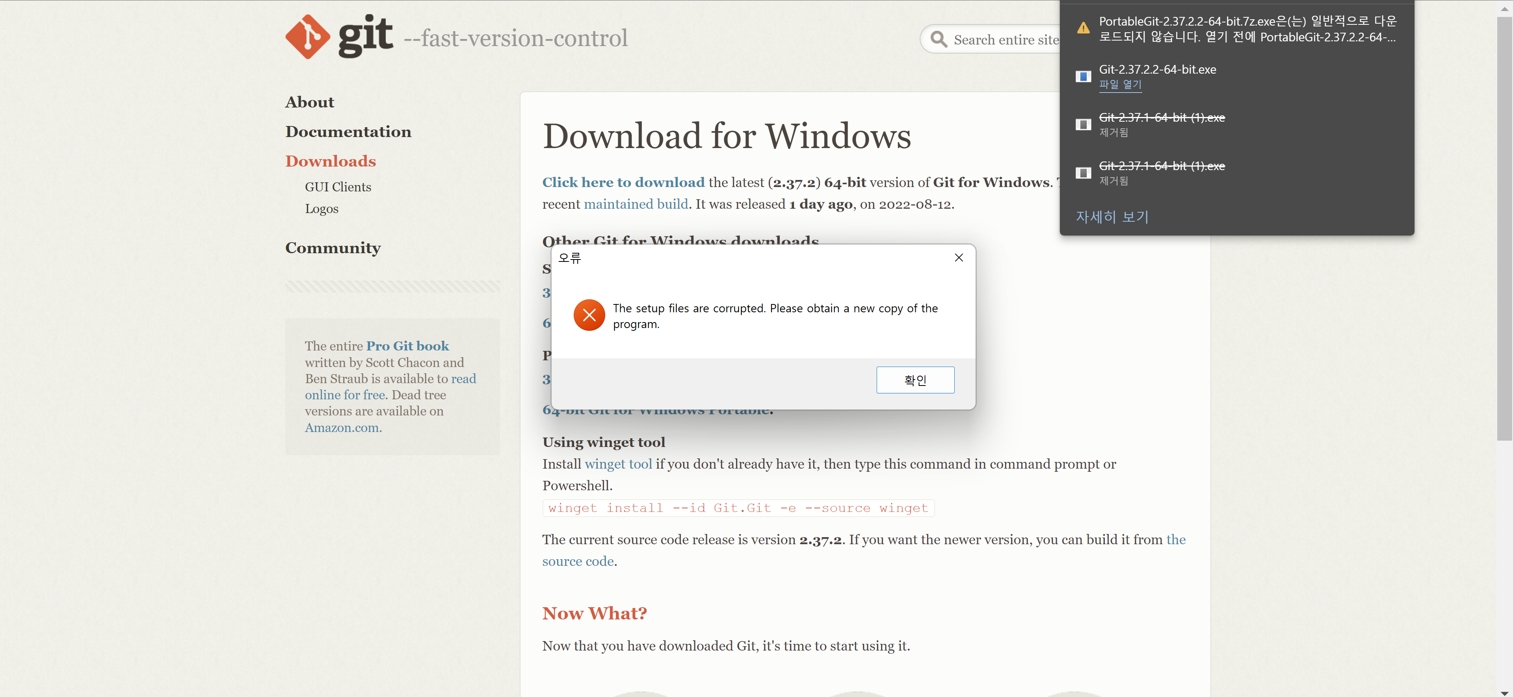Open the Pro Git book link
Screen dimensions: 1513x697
[x=408, y=346]
